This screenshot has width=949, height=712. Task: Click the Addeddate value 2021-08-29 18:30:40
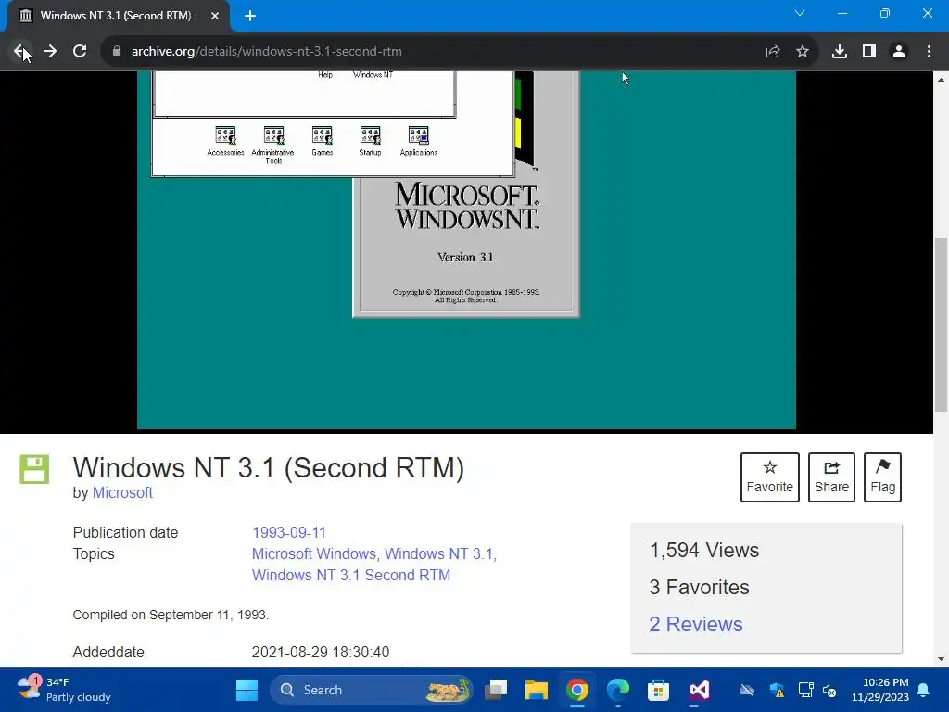[321, 652]
